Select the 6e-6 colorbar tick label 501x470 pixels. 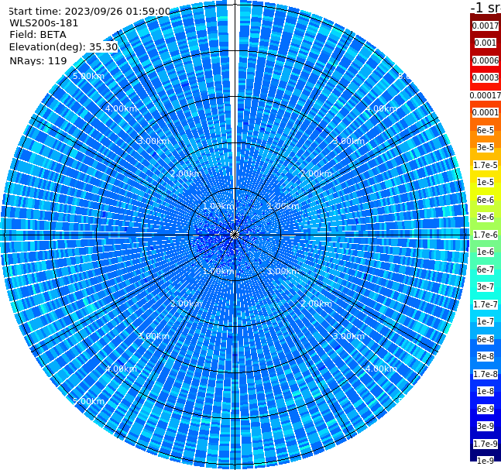[x=486, y=200]
